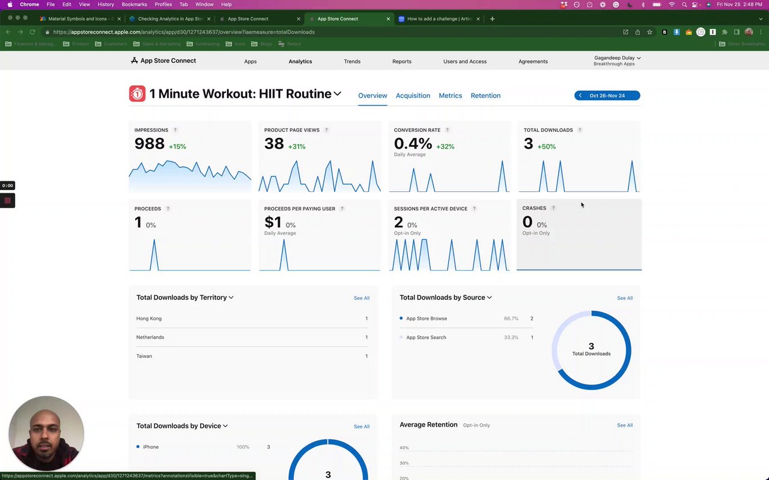
Task: Click See All for Downloads by Source
Action: click(625, 298)
